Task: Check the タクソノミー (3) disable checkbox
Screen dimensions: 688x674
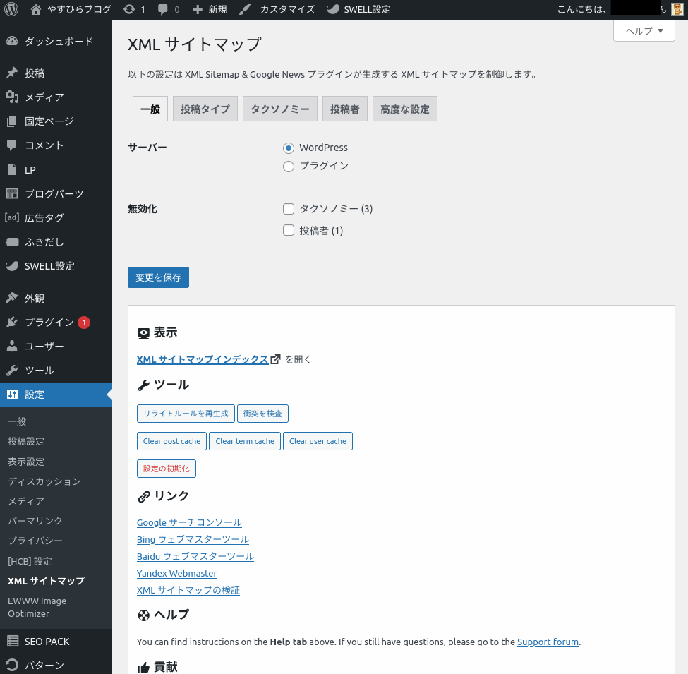Action: (x=288, y=209)
